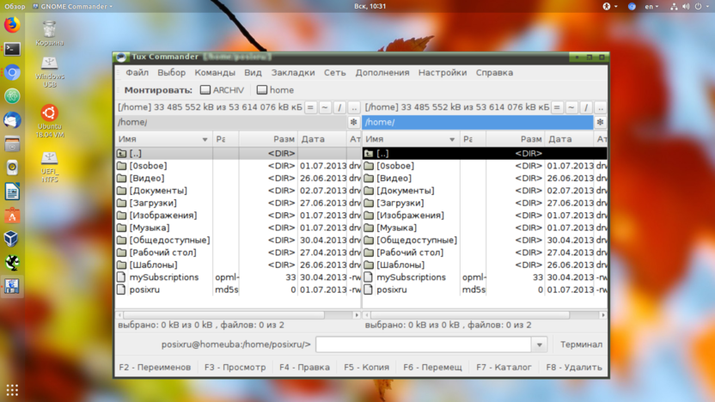
Task: Click the F8 - Удалить button
Action: pos(574,367)
